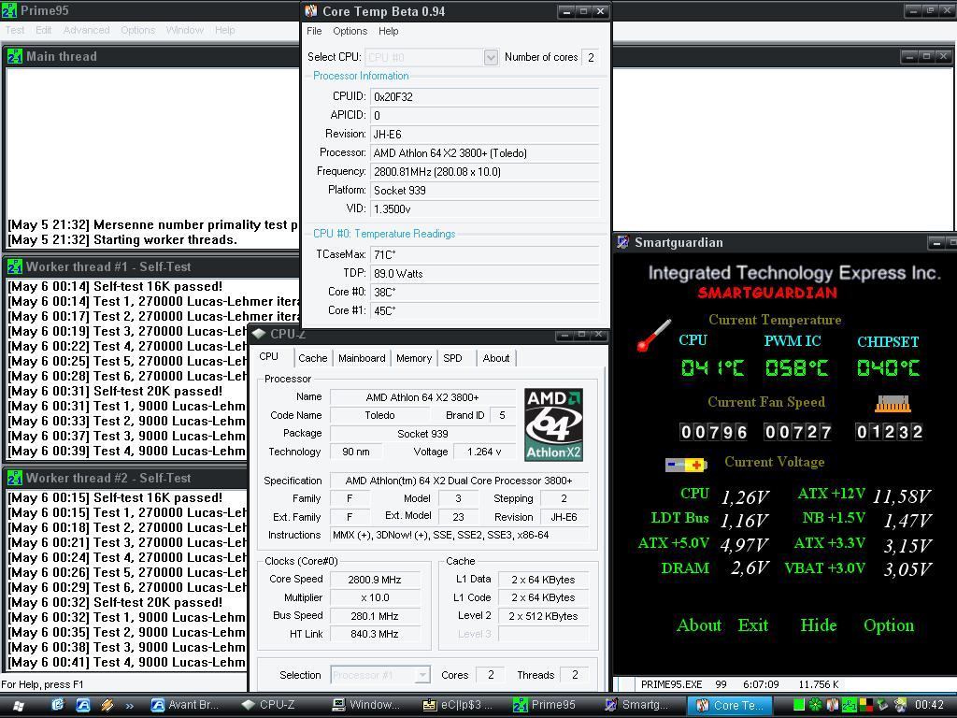Switch to the Avant Browser taskbar button

pos(185,705)
